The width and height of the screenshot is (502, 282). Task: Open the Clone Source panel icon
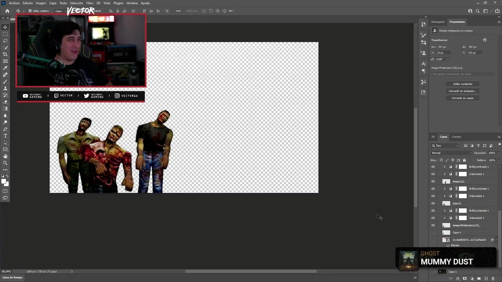coord(423,52)
